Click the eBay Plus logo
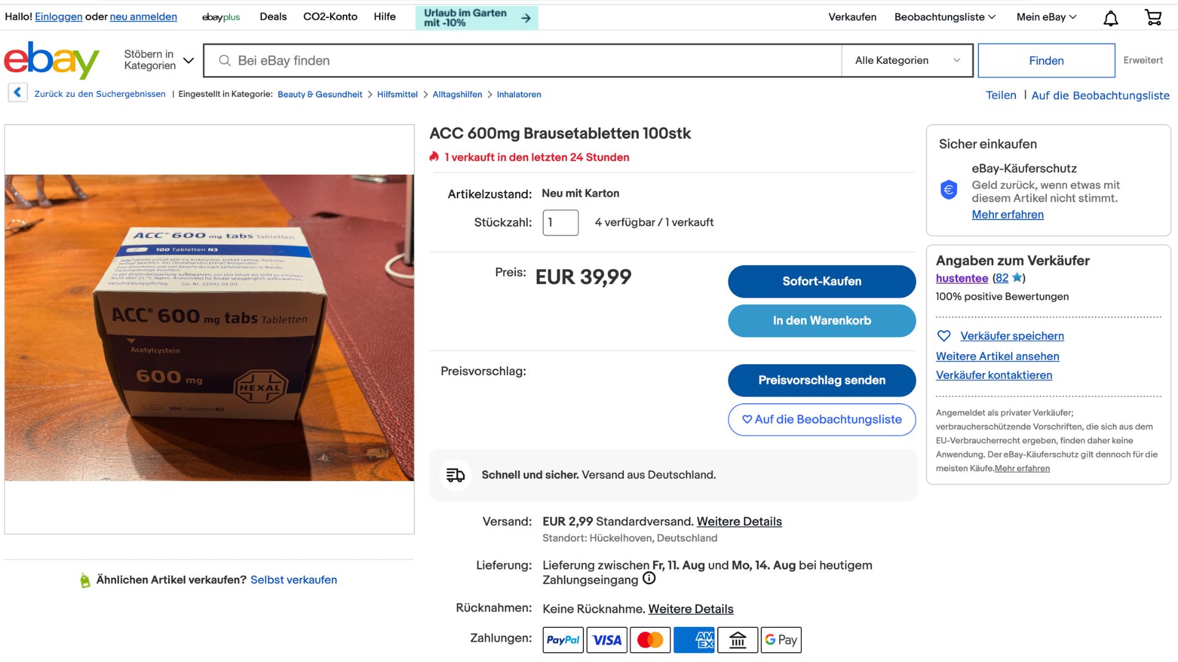 click(221, 17)
